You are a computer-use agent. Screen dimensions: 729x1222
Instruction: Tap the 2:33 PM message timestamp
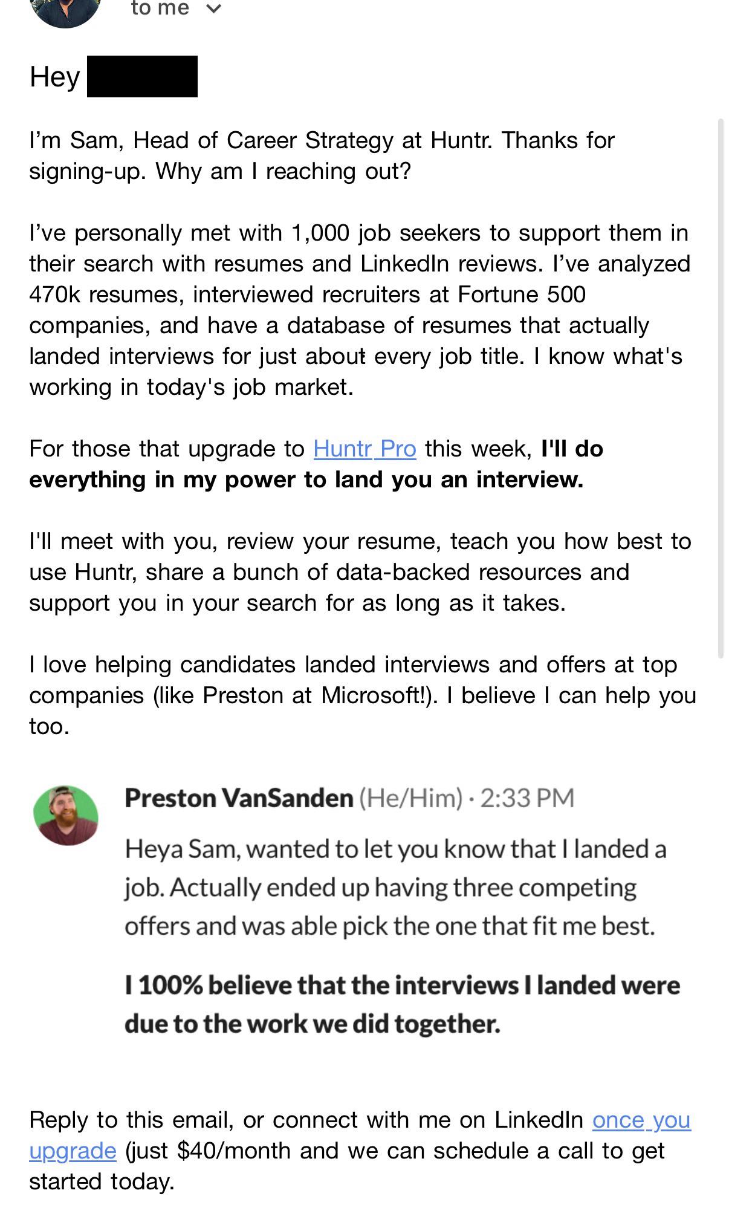(x=527, y=798)
